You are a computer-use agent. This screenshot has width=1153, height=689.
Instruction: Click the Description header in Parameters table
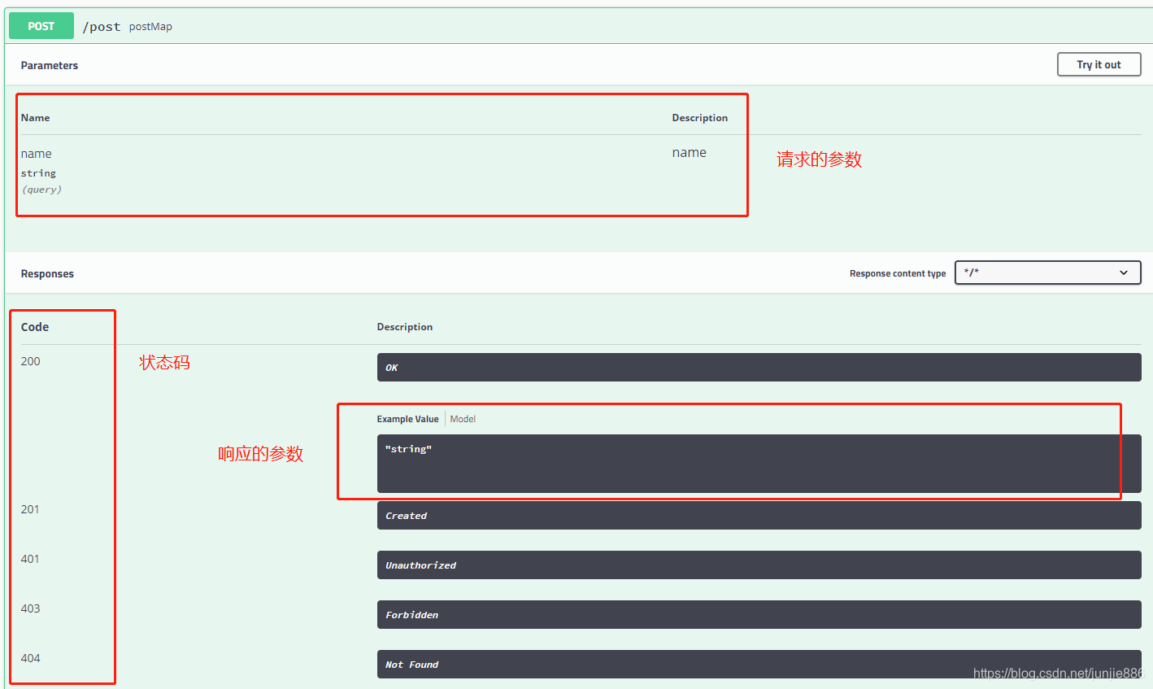pyautogui.click(x=699, y=118)
